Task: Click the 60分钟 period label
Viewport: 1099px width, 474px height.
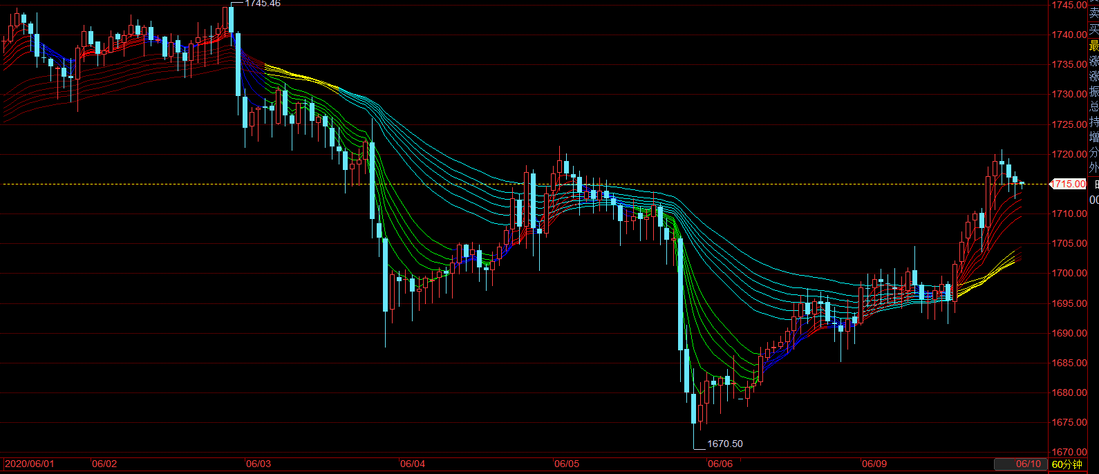Action: tap(1067, 465)
